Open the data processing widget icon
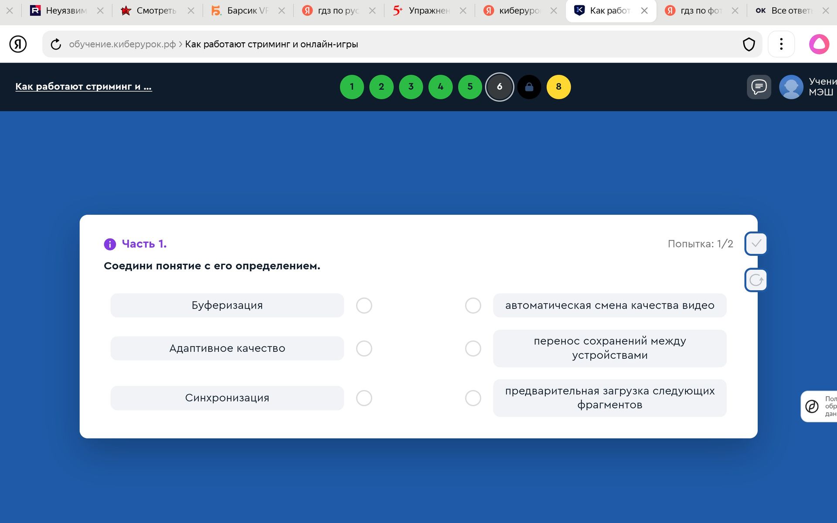837x523 pixels. (x=812, y=406)
